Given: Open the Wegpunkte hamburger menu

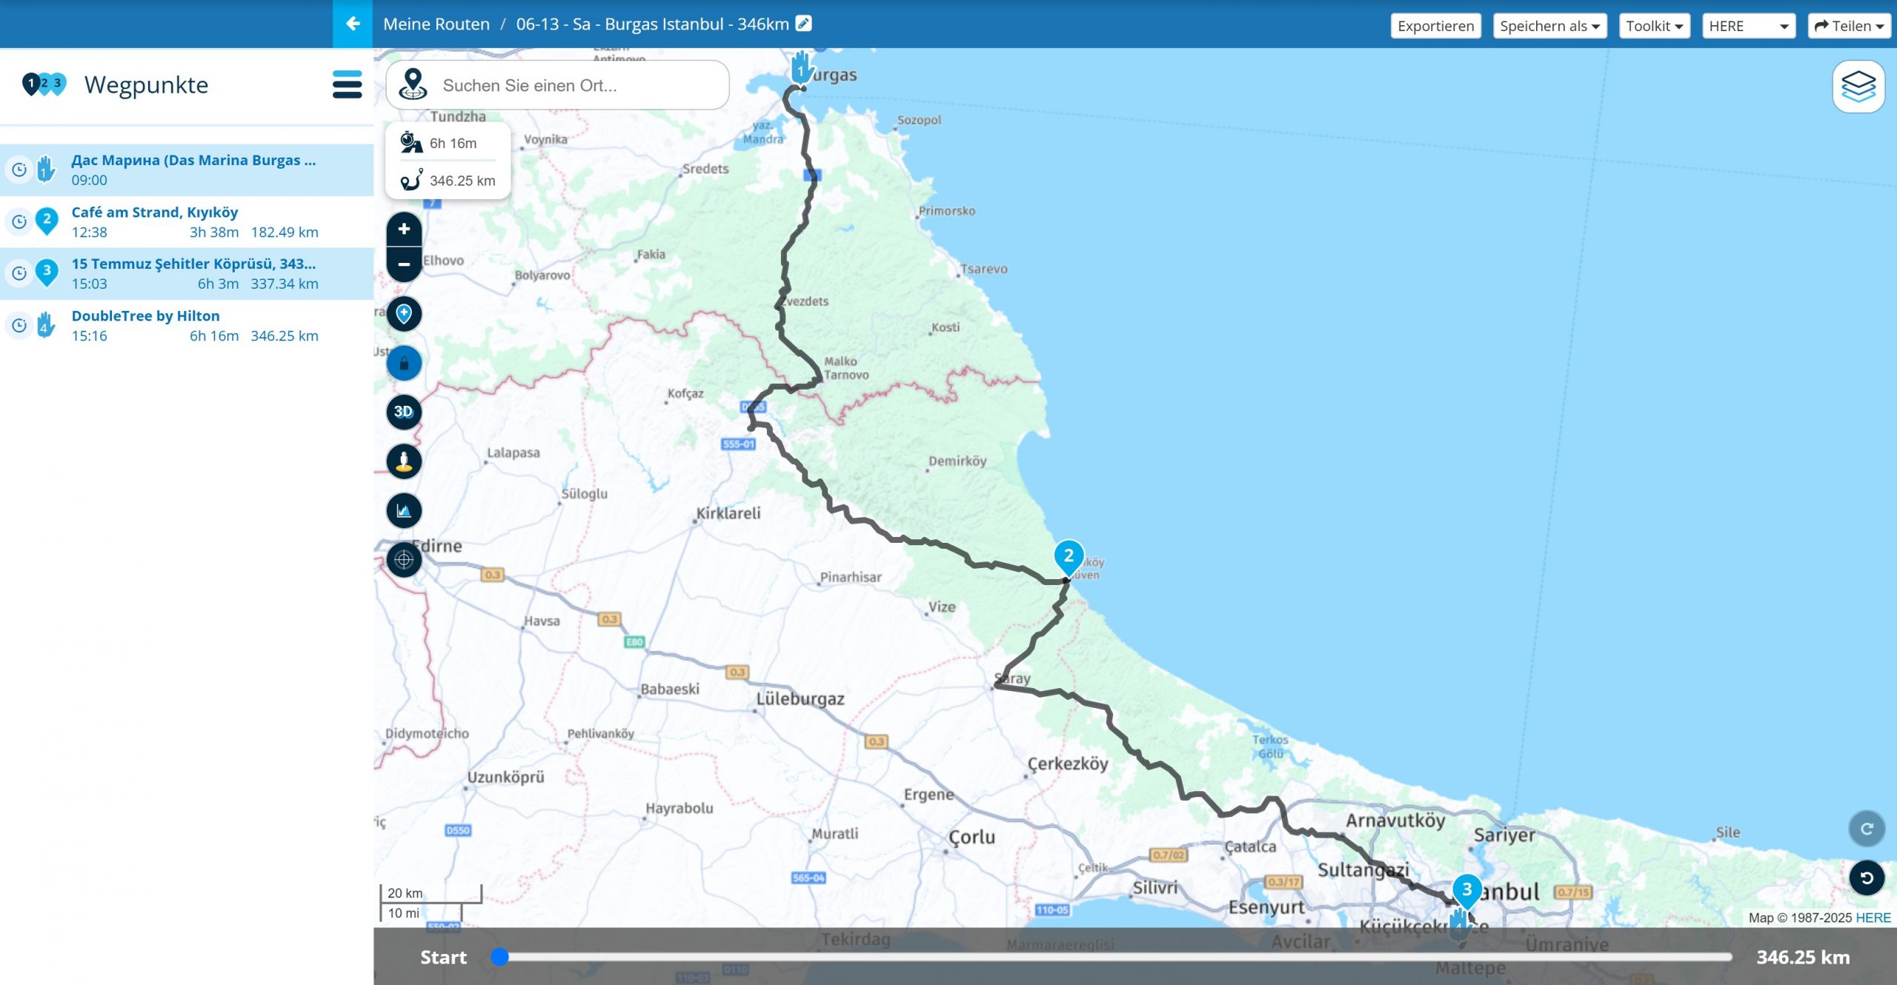Looking at the screenshot, I should [x=347, y=84].
